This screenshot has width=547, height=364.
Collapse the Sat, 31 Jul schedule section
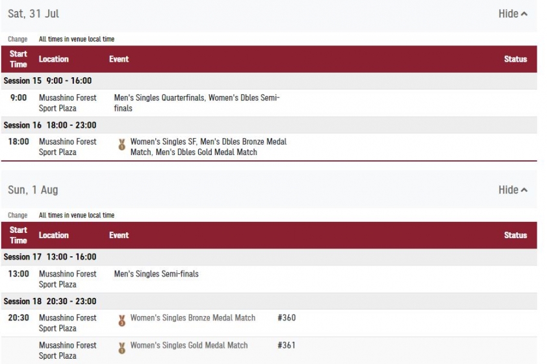(x=513, y=14)
